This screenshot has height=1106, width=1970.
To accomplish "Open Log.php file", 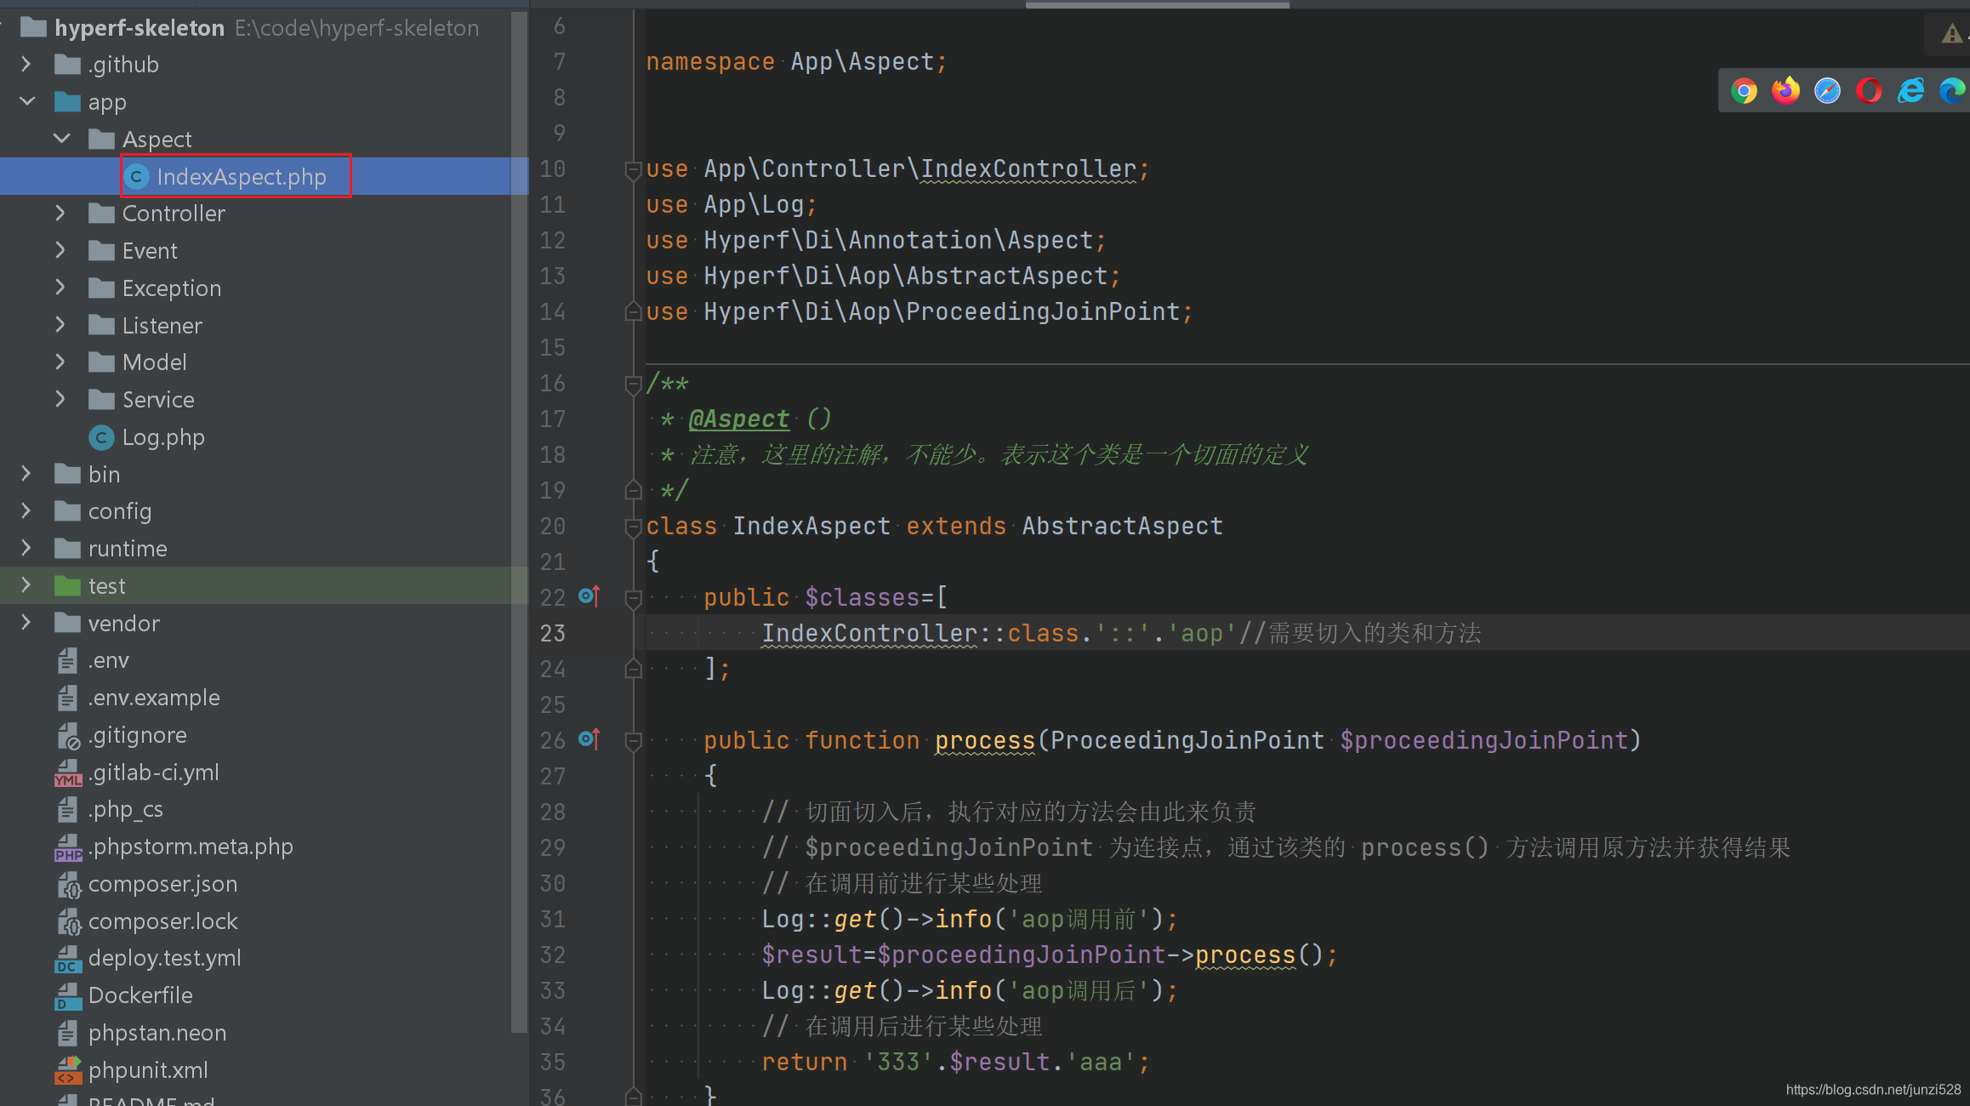I will point(162,437).
